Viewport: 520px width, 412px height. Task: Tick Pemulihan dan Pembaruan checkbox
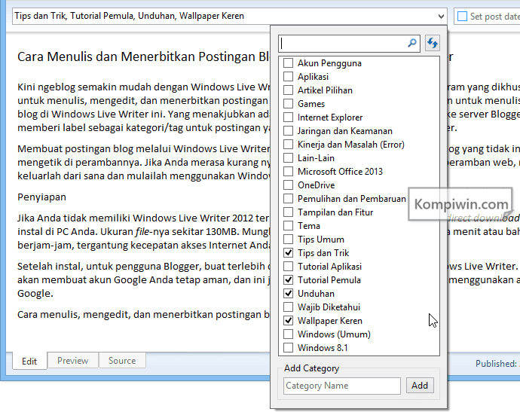click(x=288, y=199)
